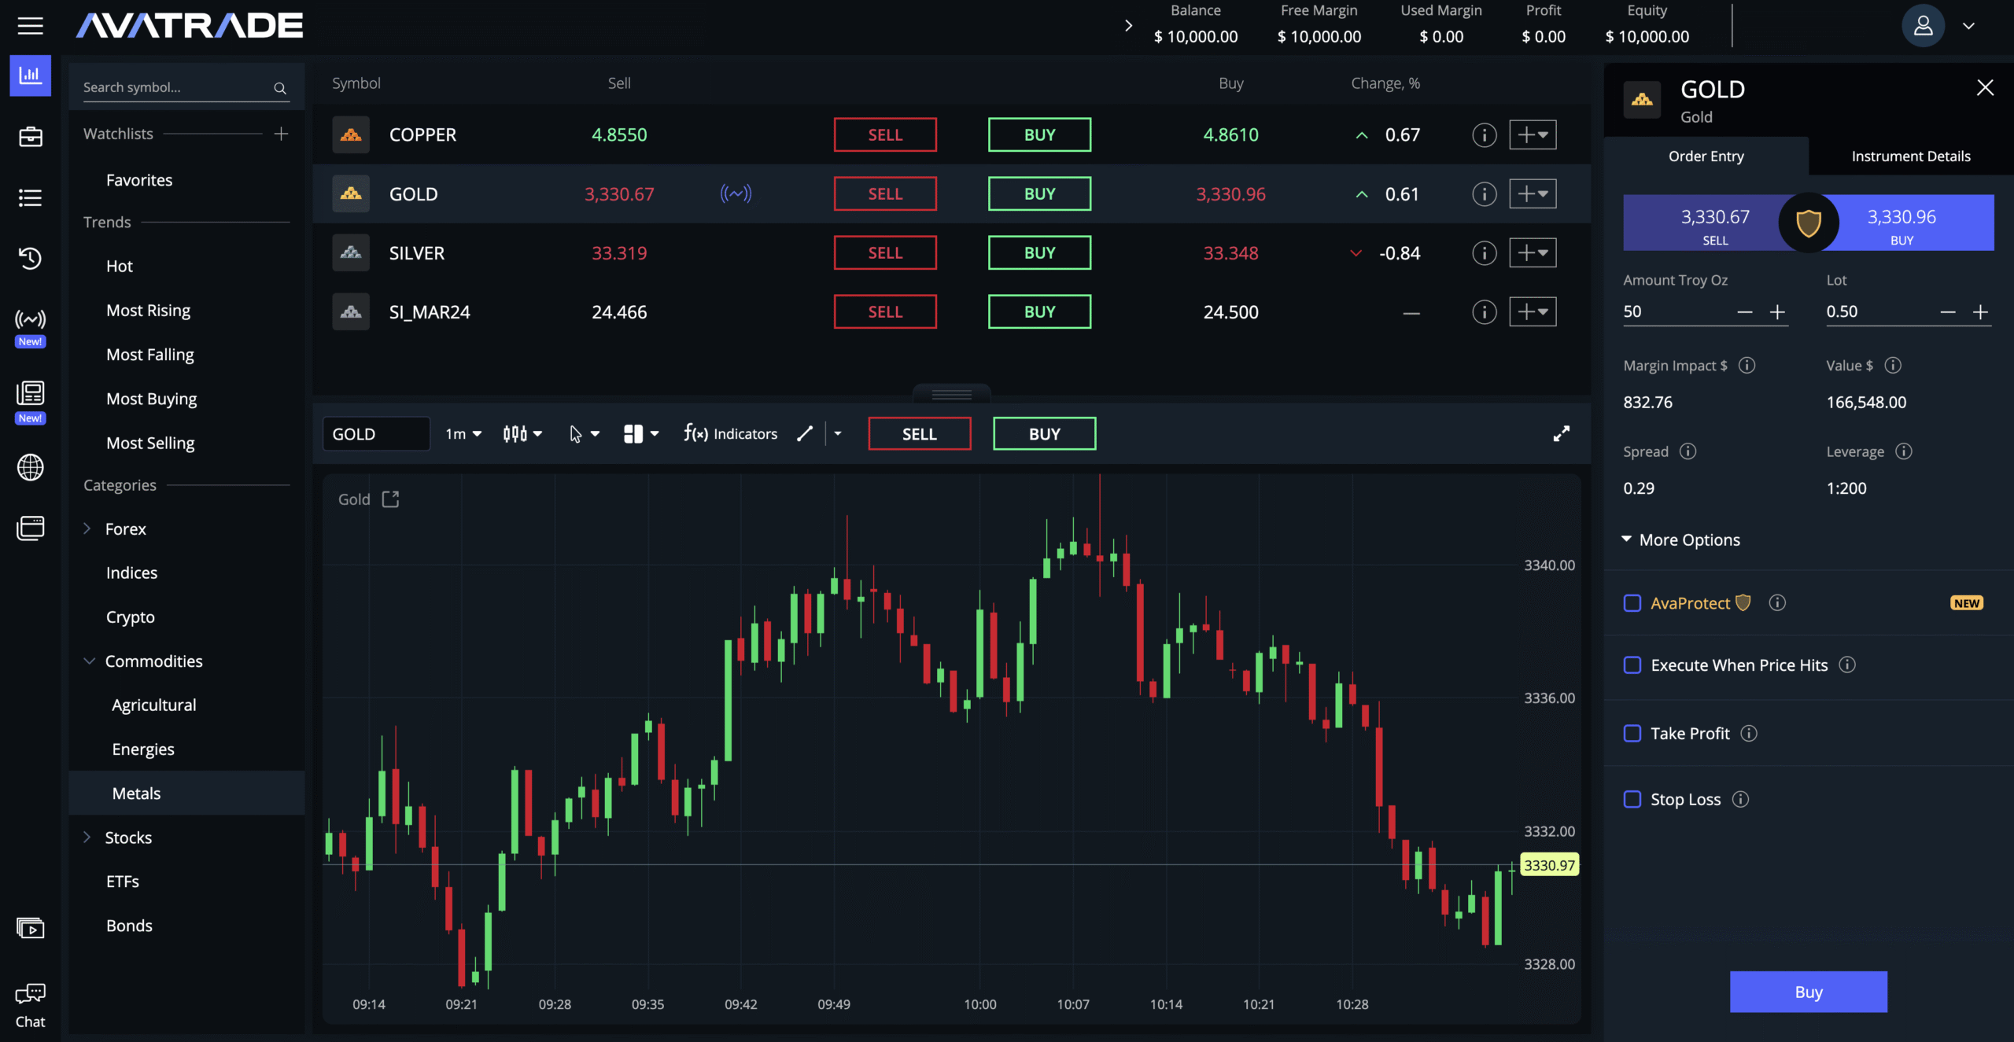
Task: Open the signals sidebar icon marked New
Action: (30, 319)
